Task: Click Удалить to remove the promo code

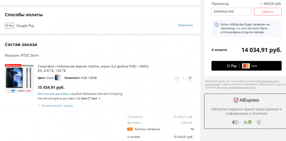Action: 267,12
